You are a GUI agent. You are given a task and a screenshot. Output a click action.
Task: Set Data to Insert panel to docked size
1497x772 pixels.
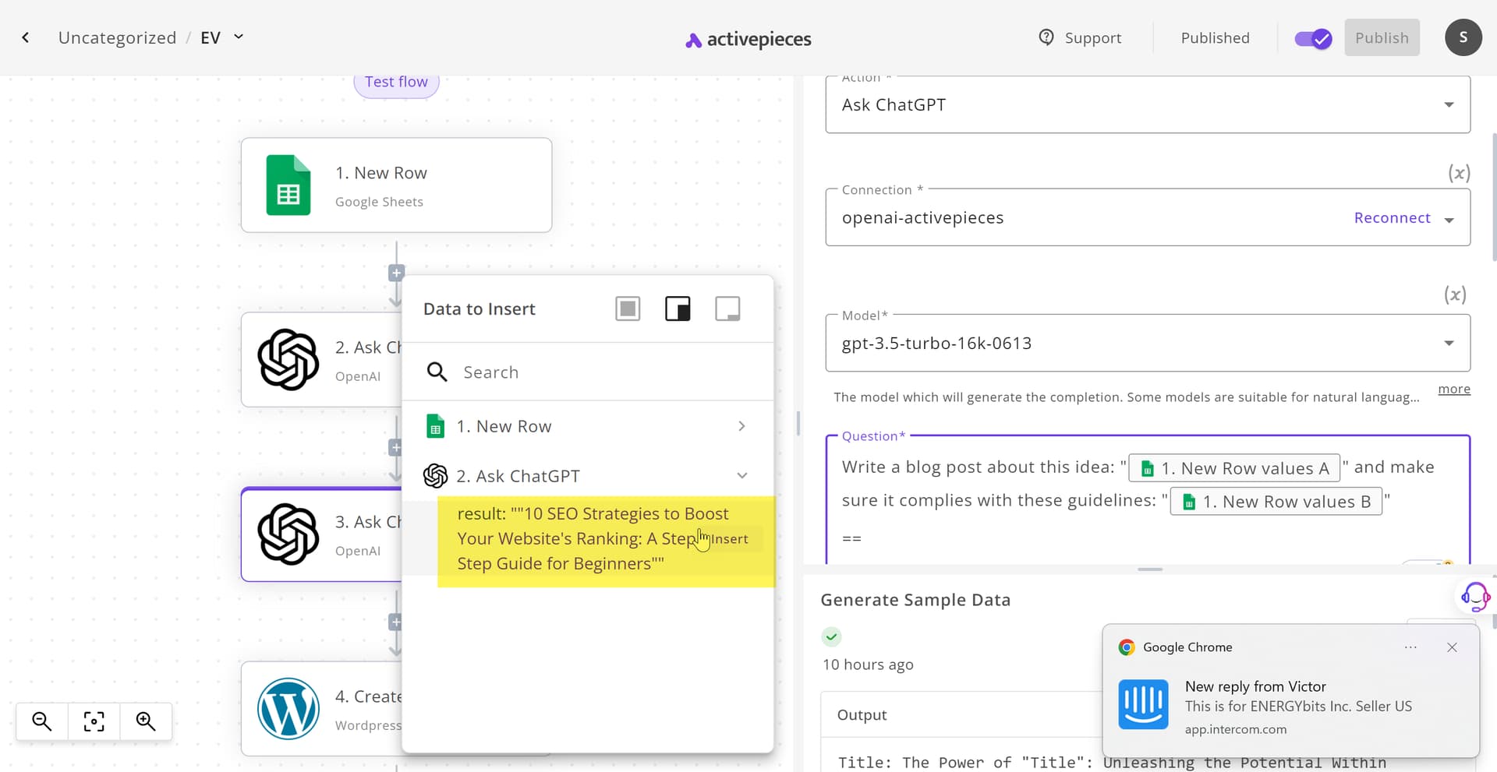point(678,308)
